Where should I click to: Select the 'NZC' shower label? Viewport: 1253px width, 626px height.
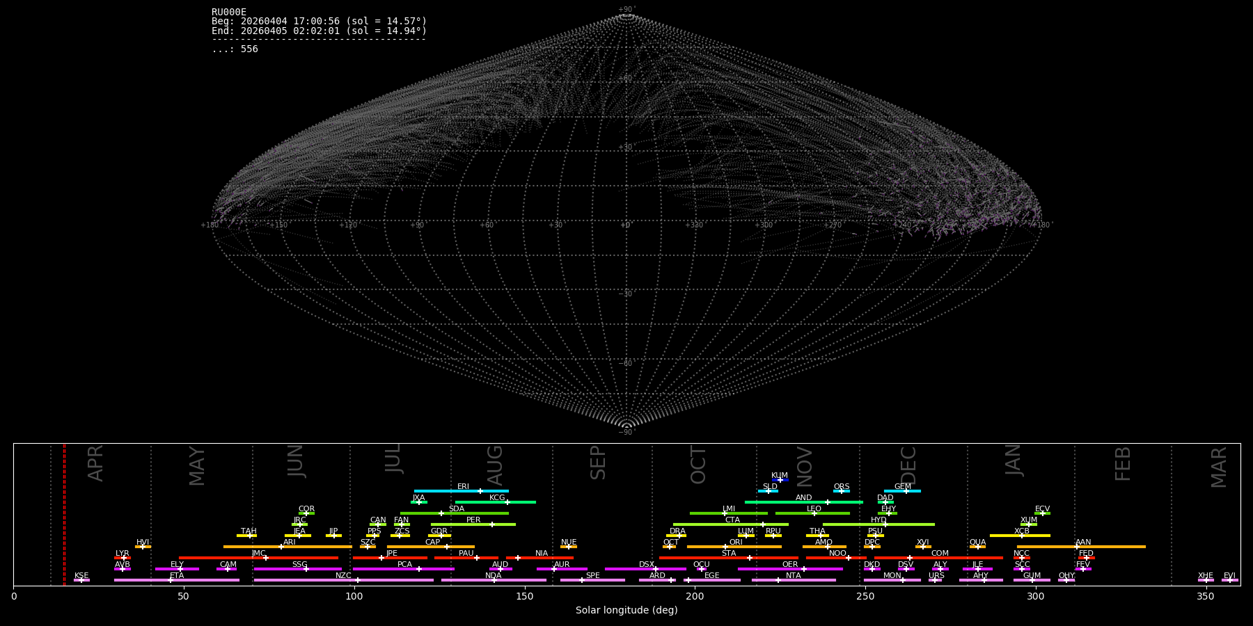tap(344, 576)
